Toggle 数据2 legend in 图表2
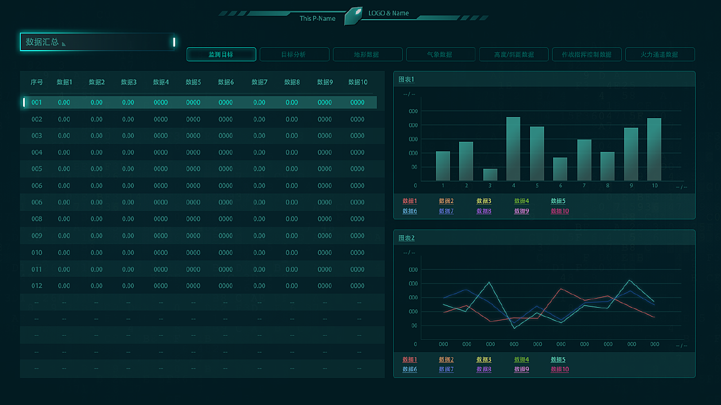Viewport: 721px width, 405px height. pos(446,359)
